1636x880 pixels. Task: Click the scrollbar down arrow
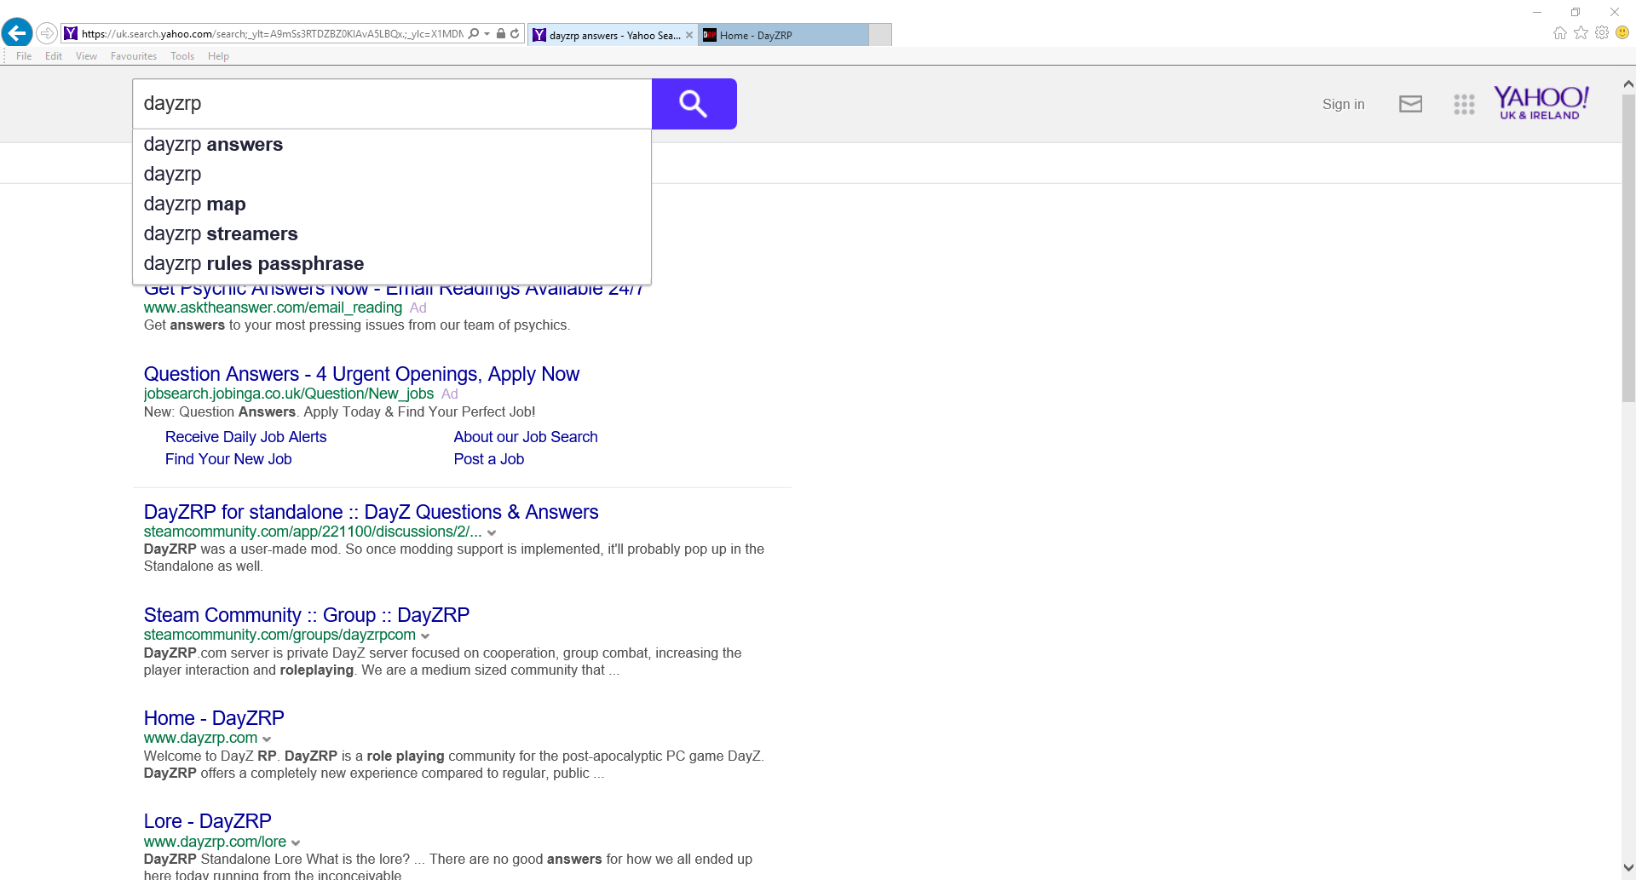coord(1628,868)
